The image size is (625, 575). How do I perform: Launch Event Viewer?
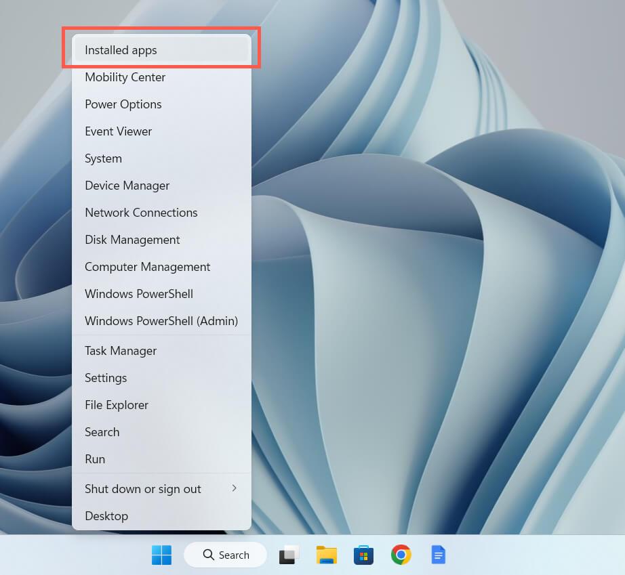tap(161, 131)
